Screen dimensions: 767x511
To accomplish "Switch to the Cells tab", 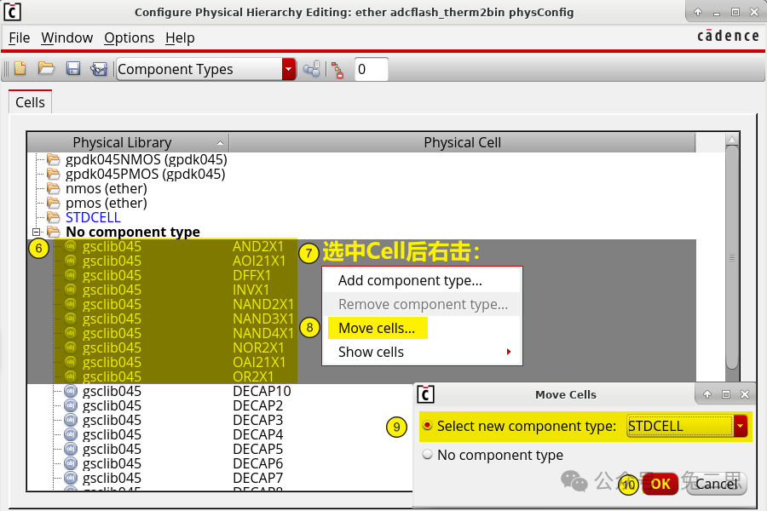I will click(x=31, y=102).
